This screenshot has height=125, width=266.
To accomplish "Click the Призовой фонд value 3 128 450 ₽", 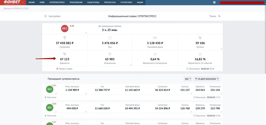I will click(x=155, y=43).
